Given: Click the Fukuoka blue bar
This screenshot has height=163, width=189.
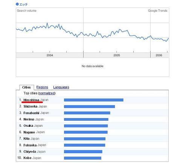Looking at the screenshot, I should pyautogui.click(x=85, y=145).
